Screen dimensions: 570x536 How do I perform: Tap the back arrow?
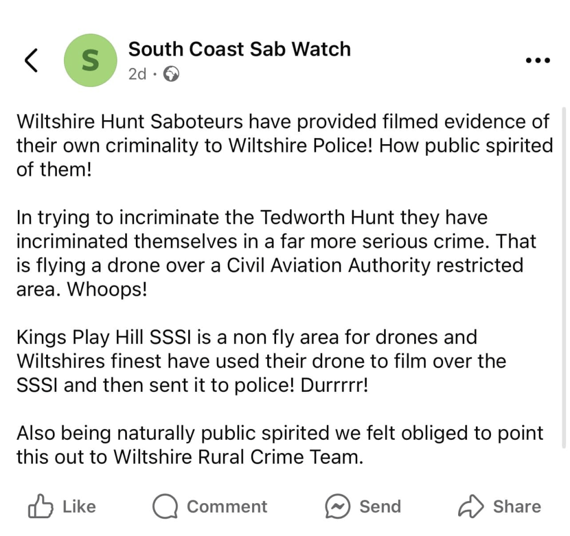click(x=32, y=60)
